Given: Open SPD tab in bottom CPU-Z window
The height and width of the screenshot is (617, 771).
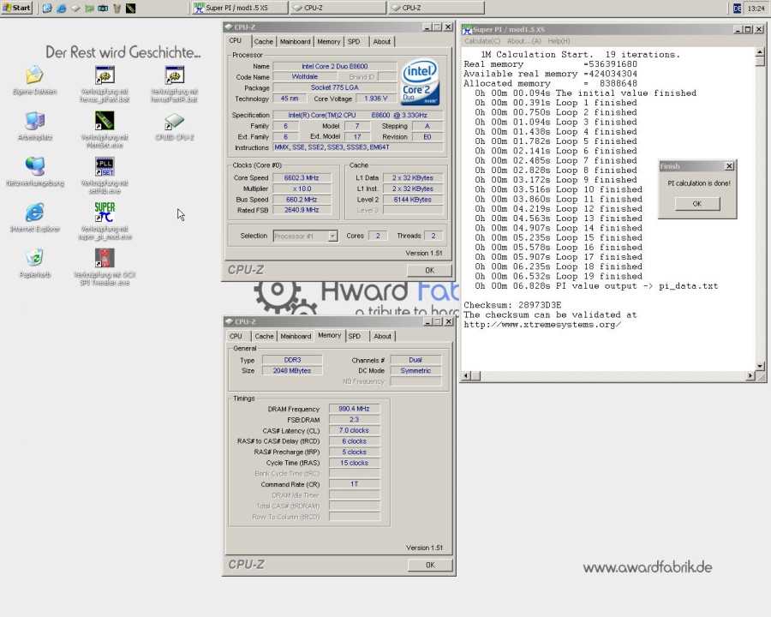Looking at the screenshot, I should [x=355, y=336].
